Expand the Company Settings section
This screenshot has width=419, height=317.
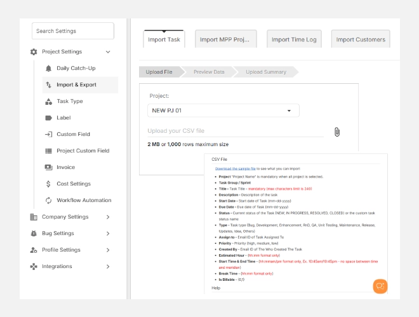pos(108,217)
